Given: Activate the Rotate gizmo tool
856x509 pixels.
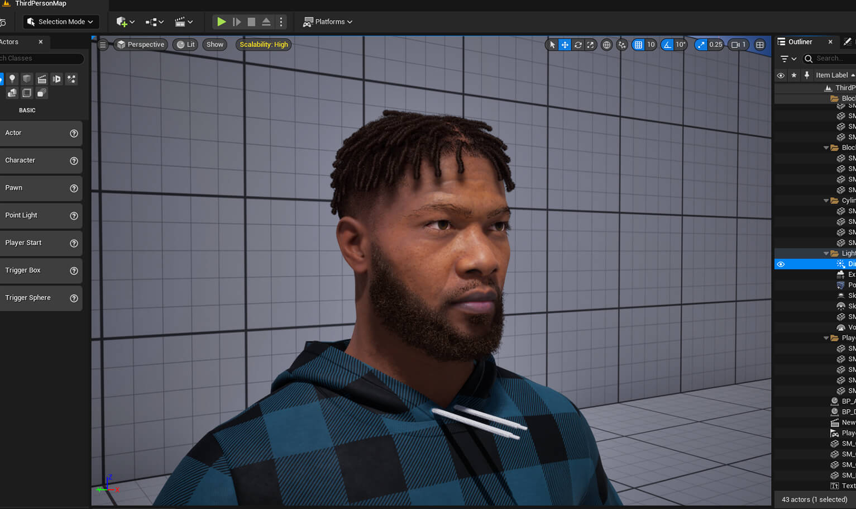Looking at the screenshot, I should coord(578,45).
